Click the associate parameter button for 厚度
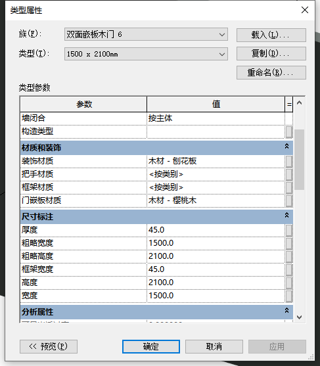 coord(289,230)
